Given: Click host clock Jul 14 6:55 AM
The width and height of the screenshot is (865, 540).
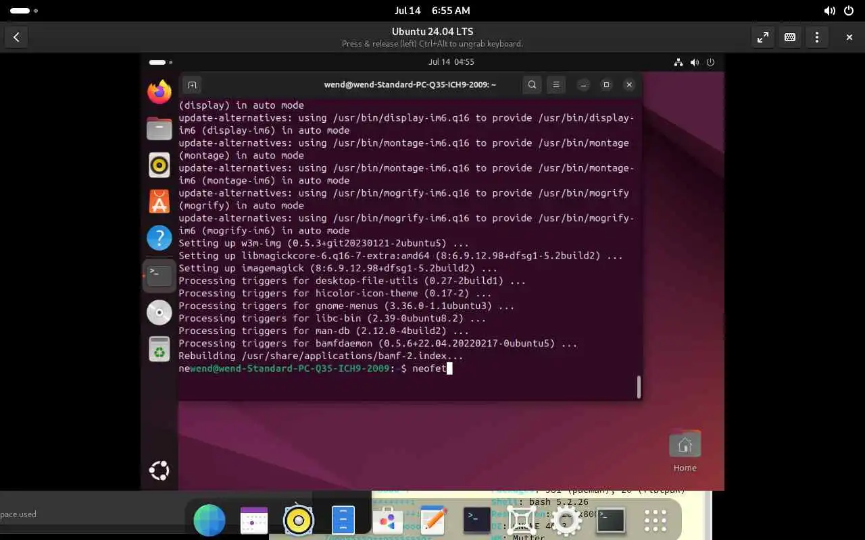Looking at the screenshot, I should (x=432, y=11).
